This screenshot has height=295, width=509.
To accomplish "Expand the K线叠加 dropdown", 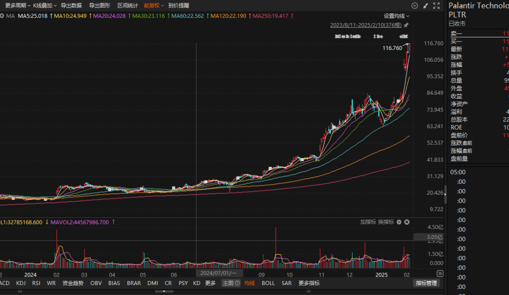I will (45, 6).
